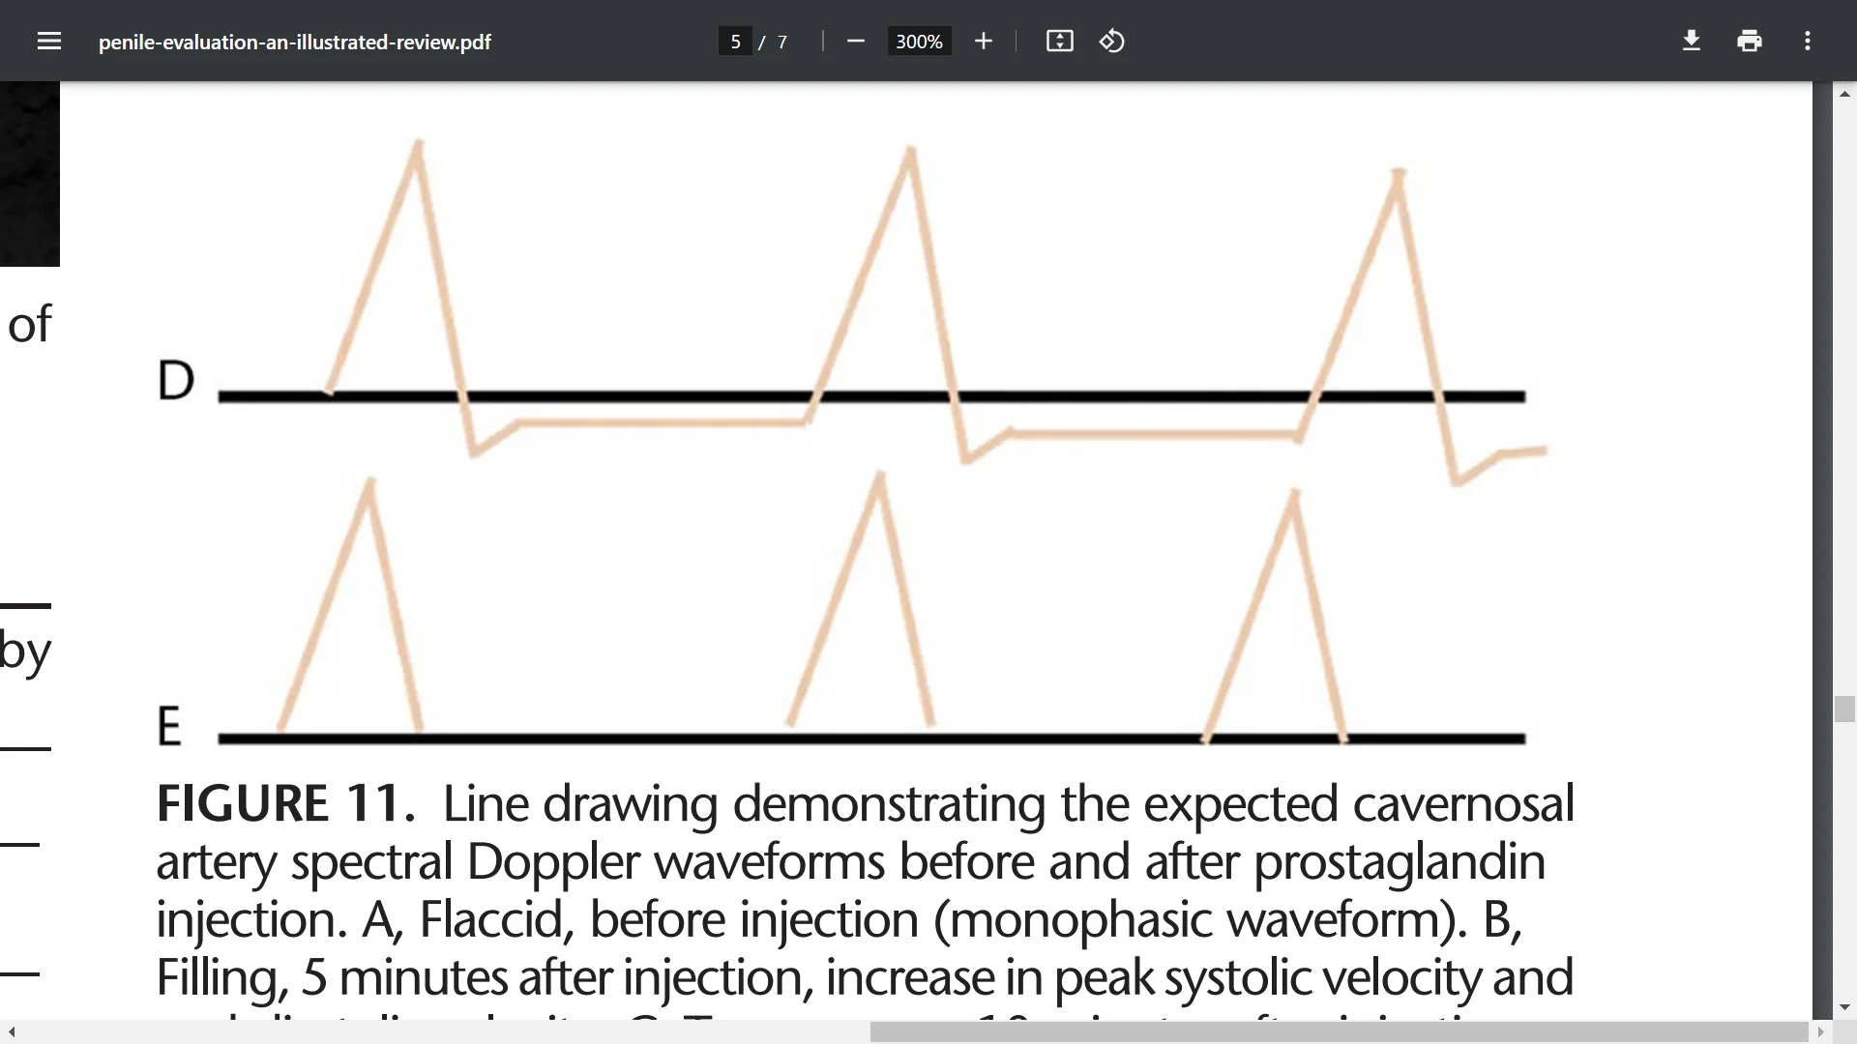Select the zoom percentage input field
The width and height of the screenshot is (1857, 1044).
pos(918,41)
